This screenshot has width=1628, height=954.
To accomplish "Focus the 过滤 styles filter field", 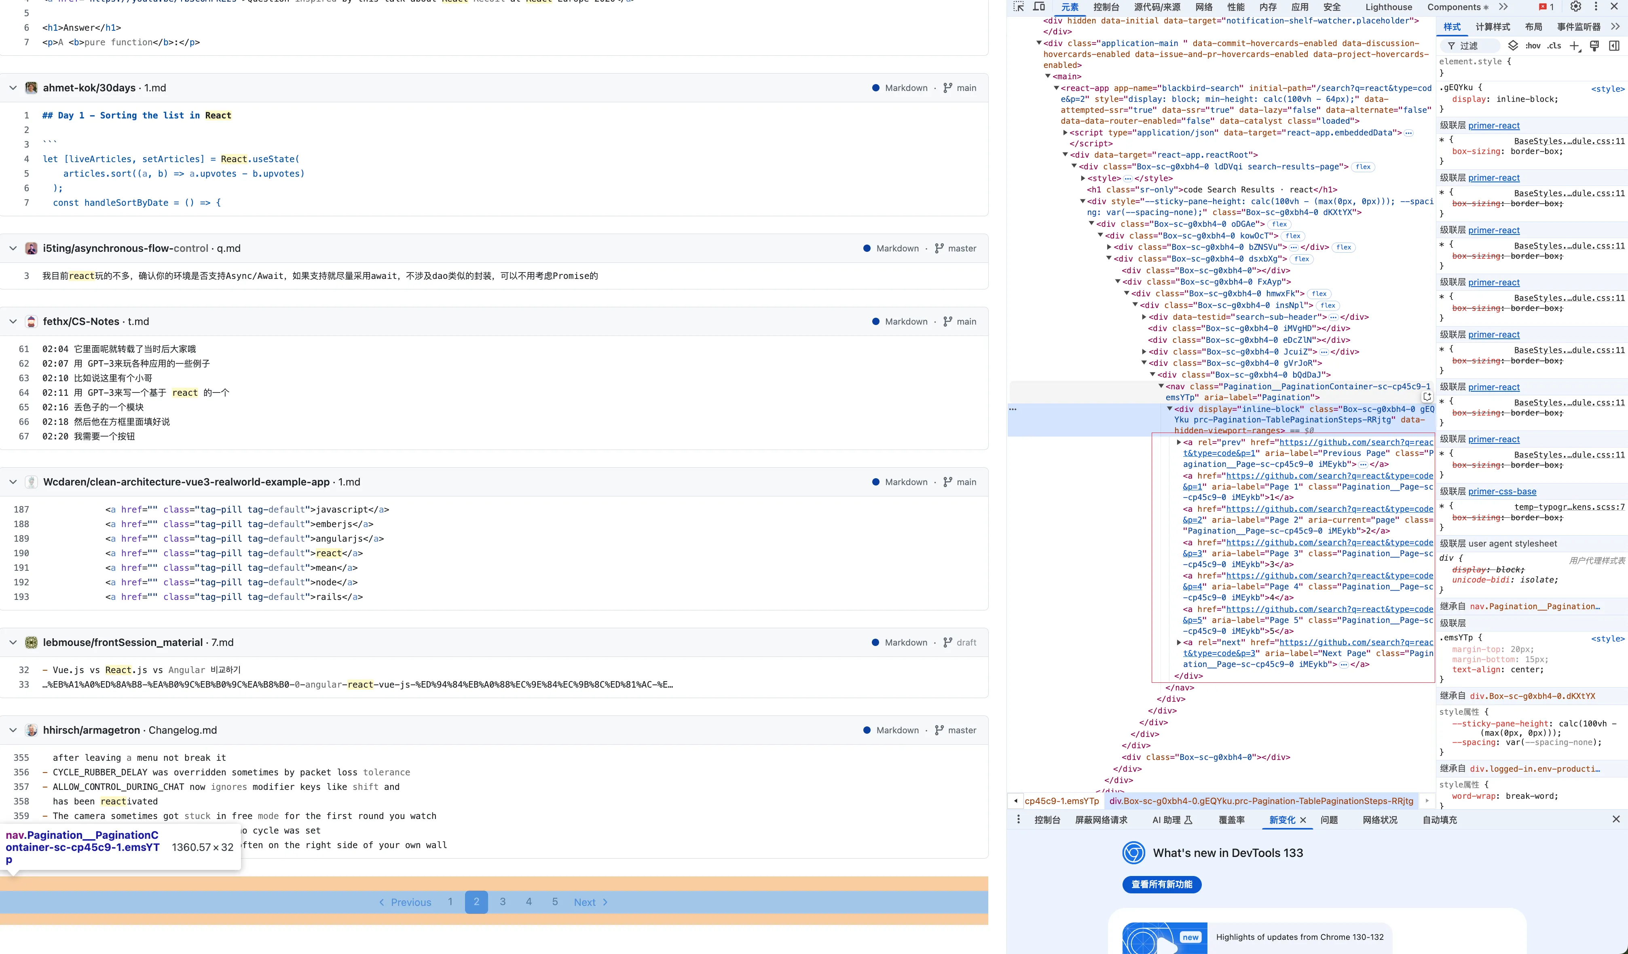I will pyautogui.click(x=1470, y=46).
